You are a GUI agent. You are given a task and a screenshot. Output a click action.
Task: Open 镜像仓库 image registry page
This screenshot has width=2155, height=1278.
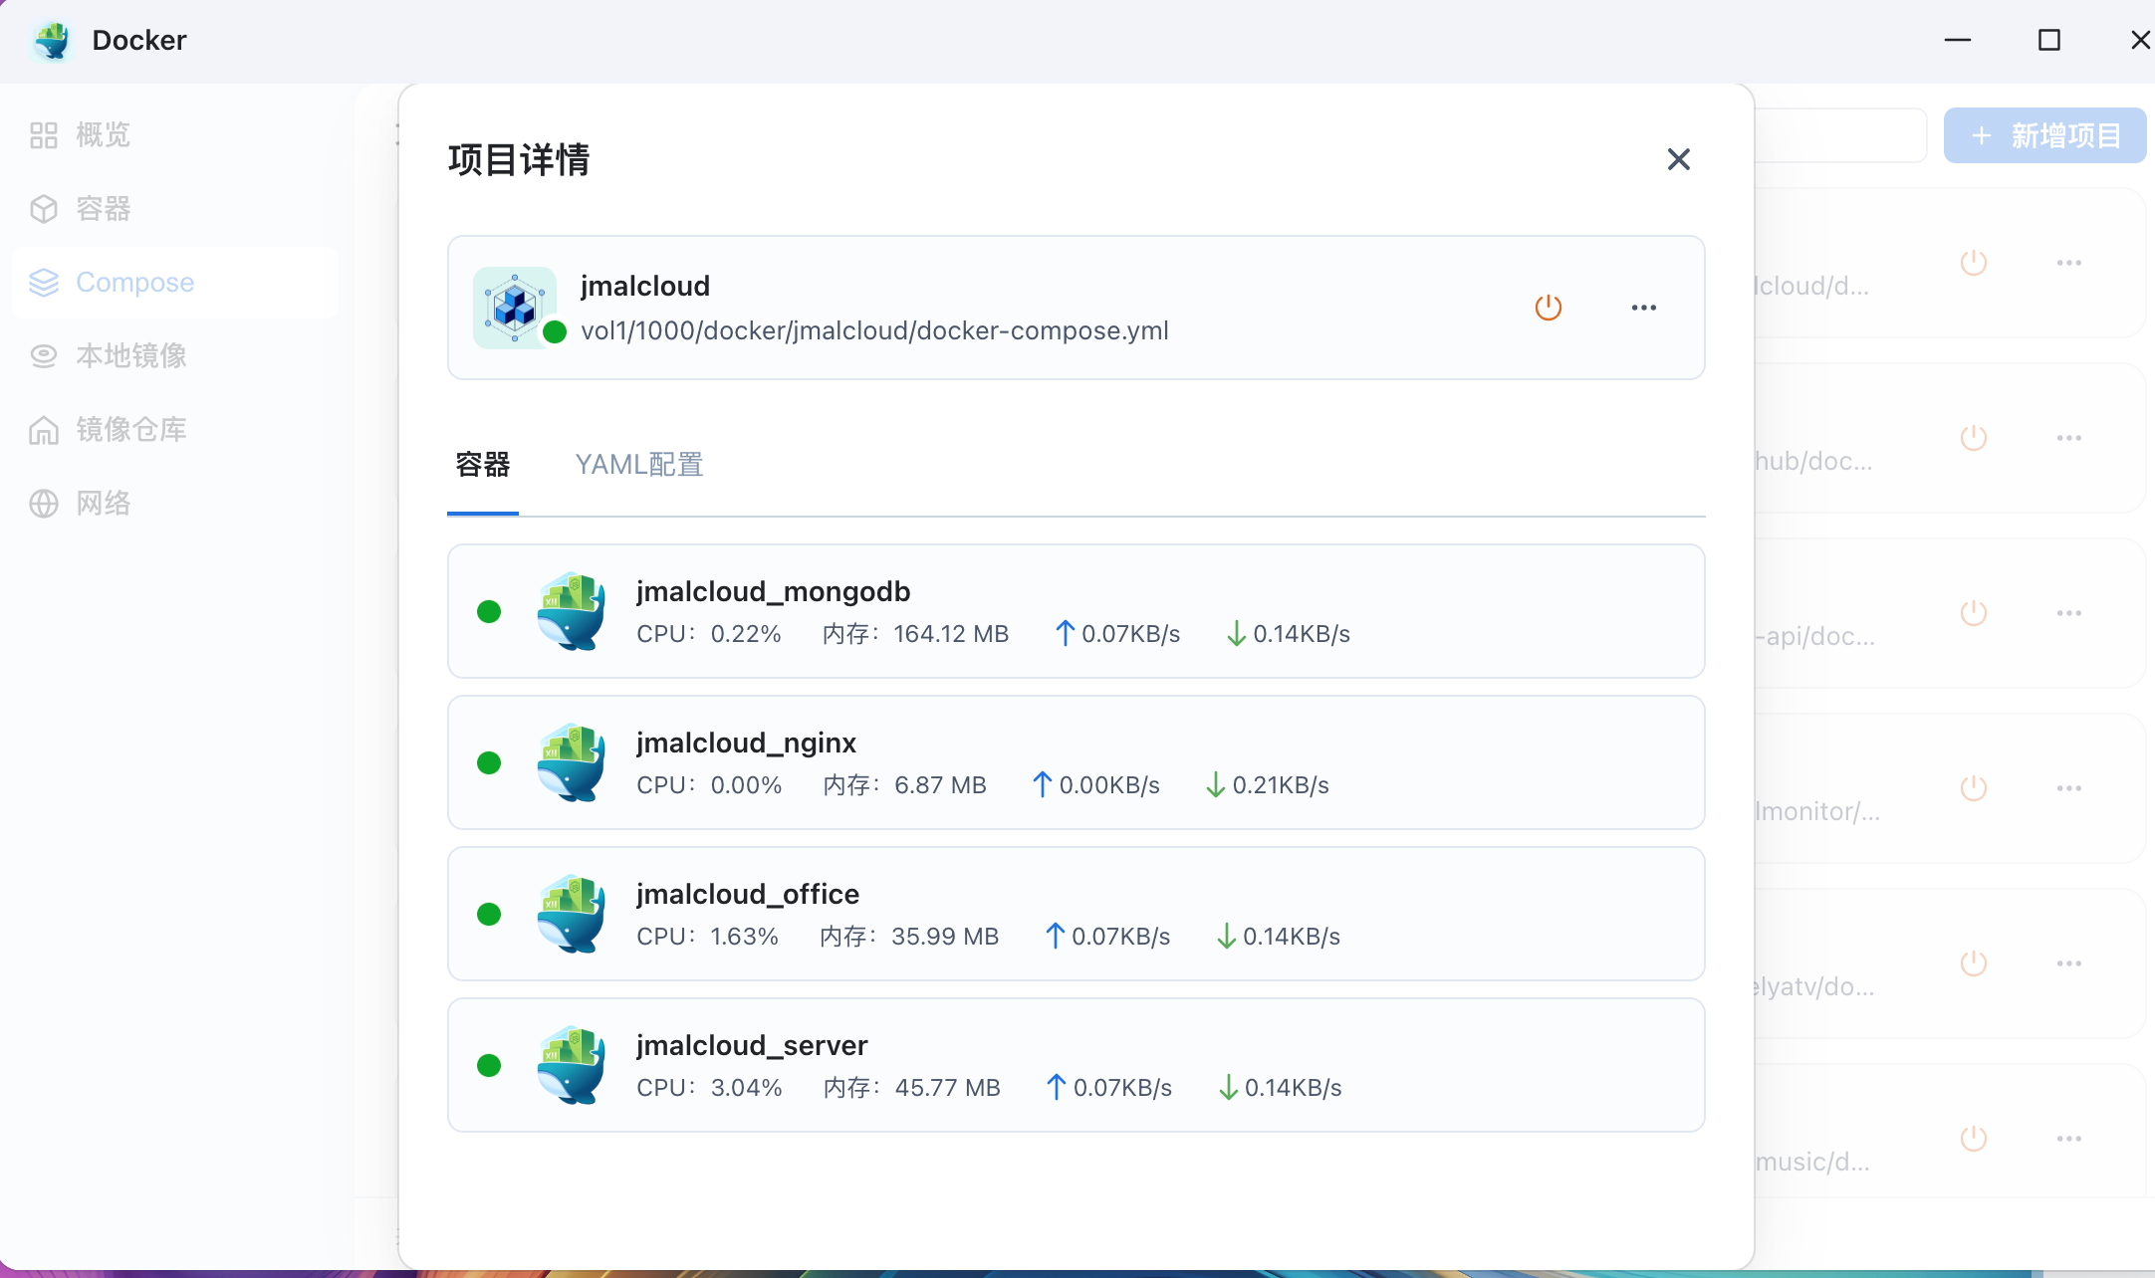tap(130, 430)
